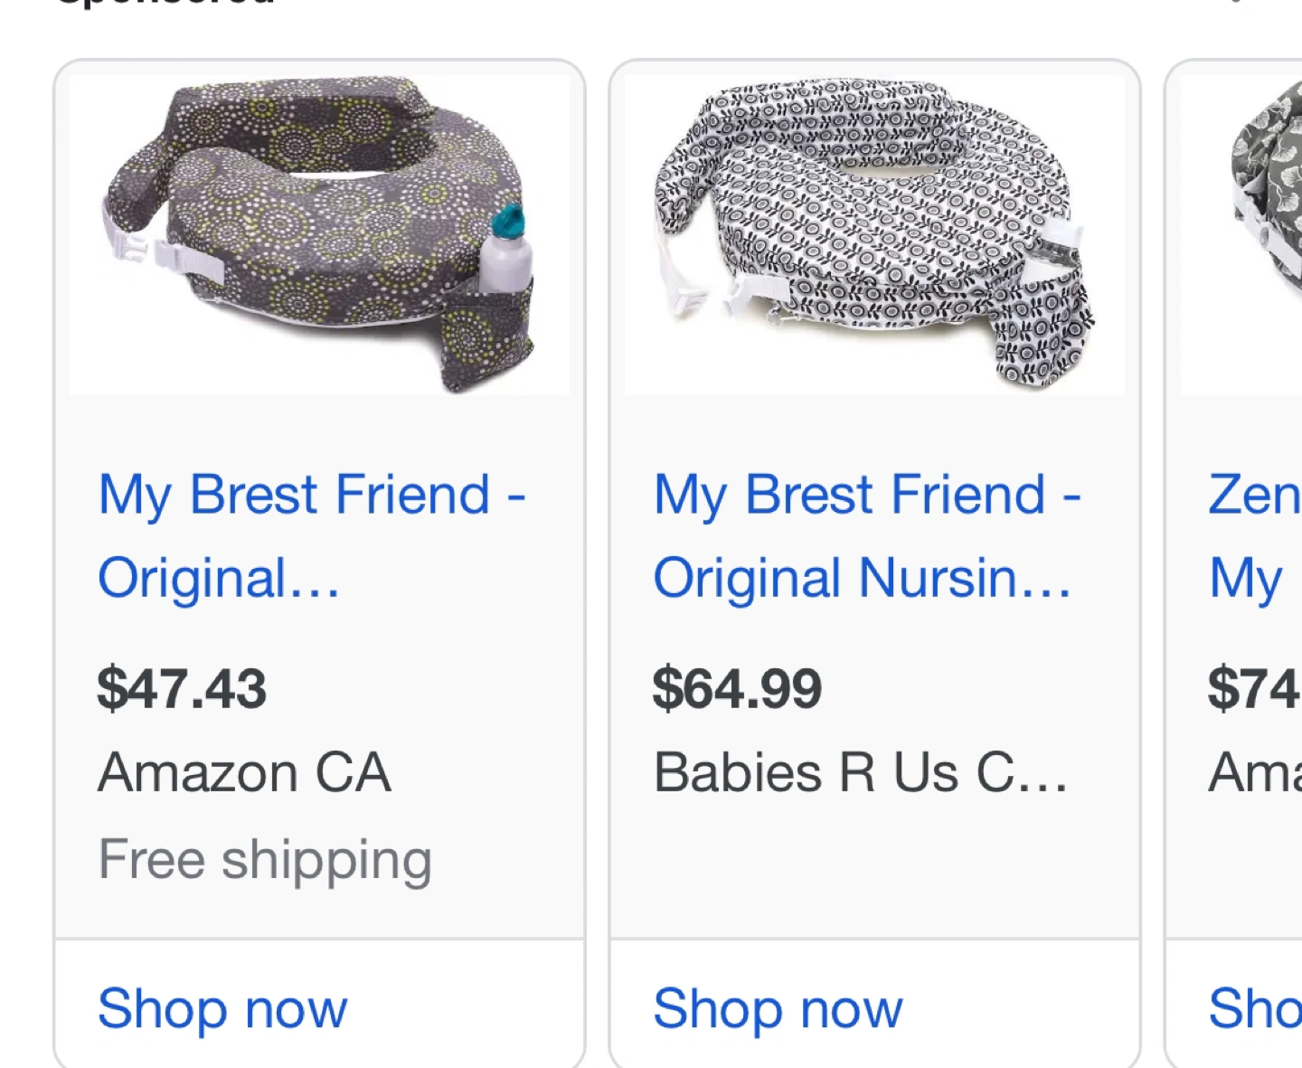Screen dimensions: 1302x1068
Task: Open the gray dotted nursing pillow image
Action: tap(319, 233)
